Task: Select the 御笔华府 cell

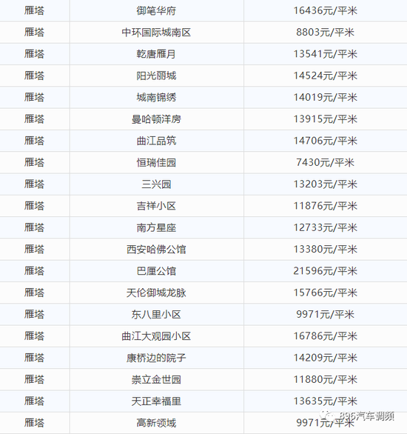Action: pyautogui.click(x=156, y=10)
